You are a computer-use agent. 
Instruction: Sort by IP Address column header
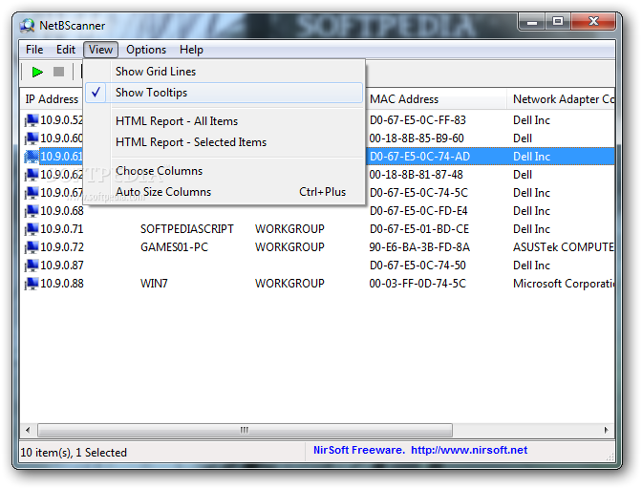[52, 99]
